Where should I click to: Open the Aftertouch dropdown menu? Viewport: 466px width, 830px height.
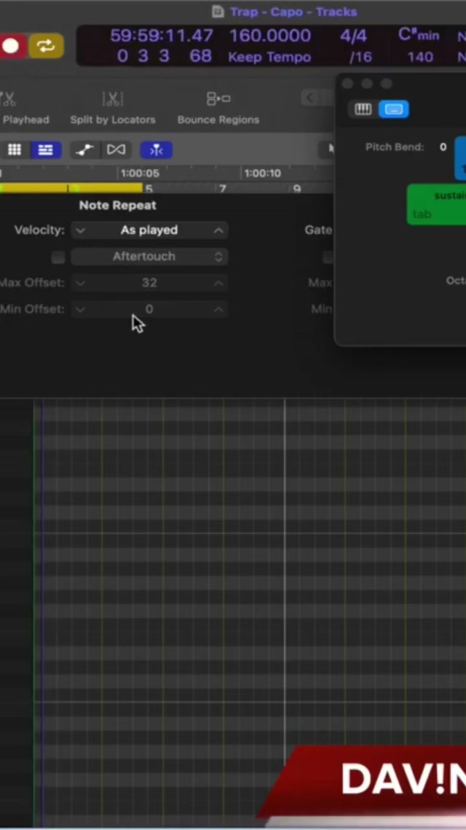point(149,257)
